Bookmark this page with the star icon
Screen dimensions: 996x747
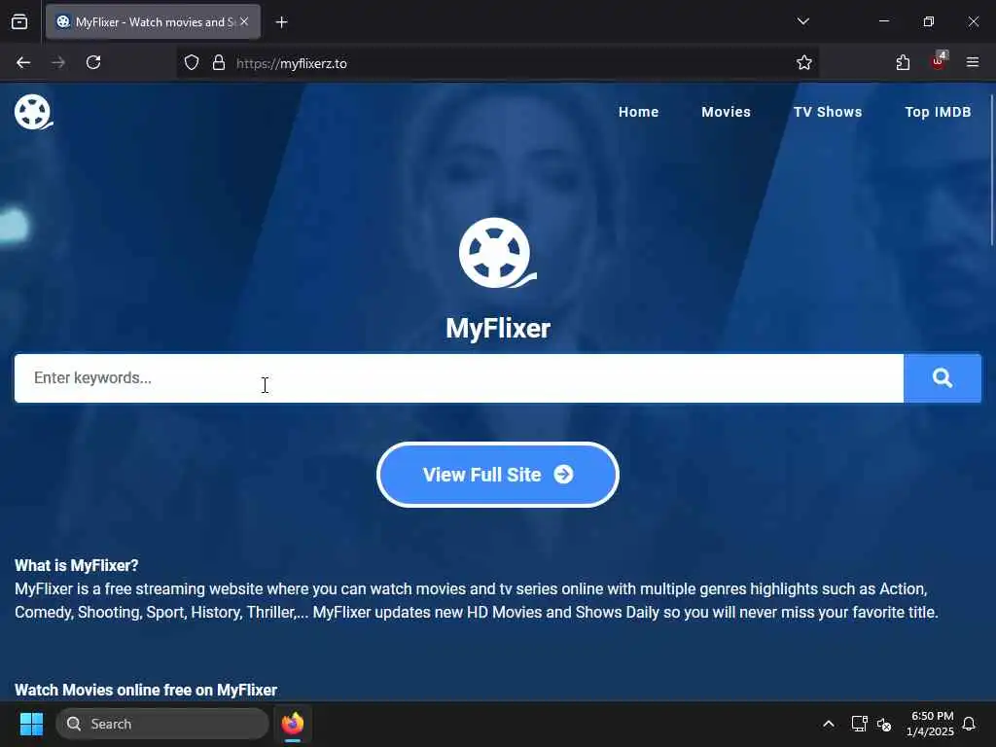[804, 62]
